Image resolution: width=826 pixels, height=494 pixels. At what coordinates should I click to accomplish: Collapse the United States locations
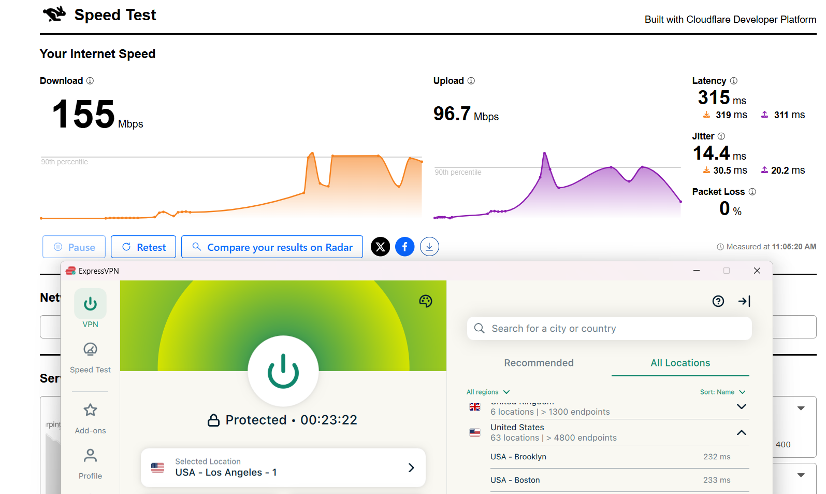(x=742, y=432)
